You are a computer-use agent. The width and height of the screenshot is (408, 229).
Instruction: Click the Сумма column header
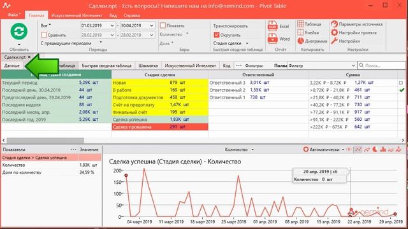[x=353, y=74]
